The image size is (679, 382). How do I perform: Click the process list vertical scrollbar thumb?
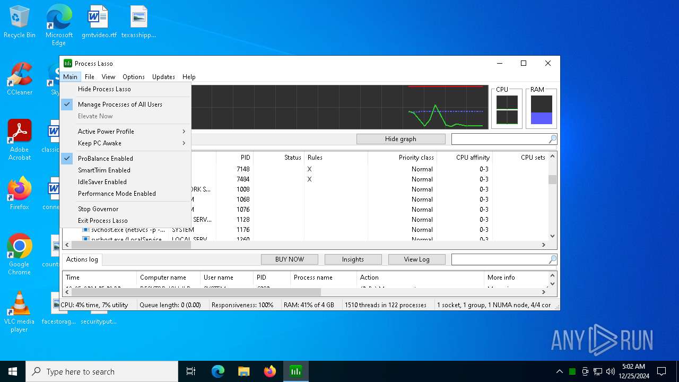(552, 179)
